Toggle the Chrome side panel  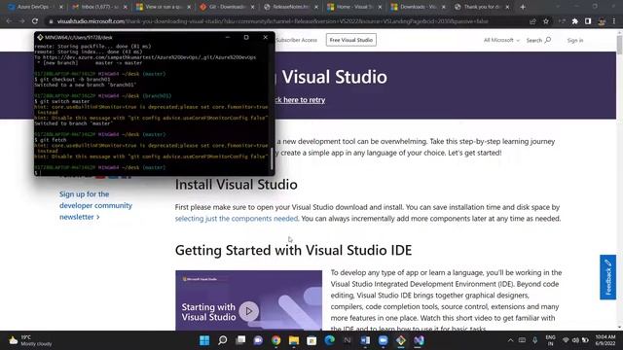(588, 21)
